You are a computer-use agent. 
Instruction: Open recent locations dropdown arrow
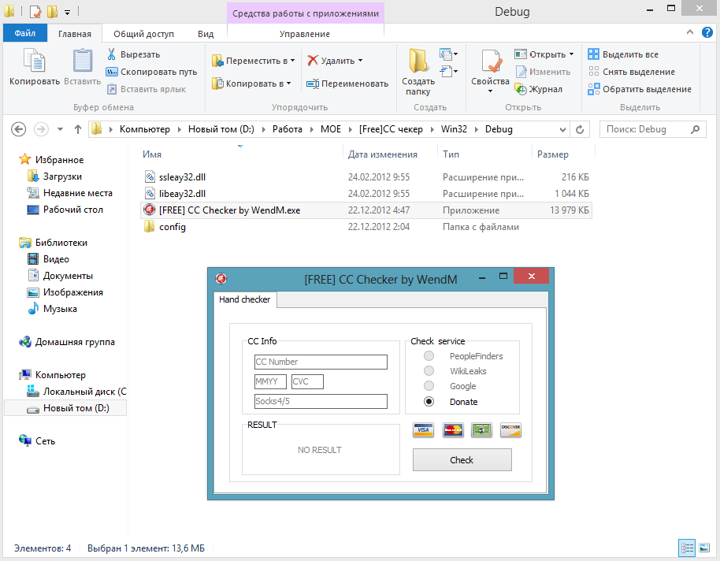click(60, 129)
